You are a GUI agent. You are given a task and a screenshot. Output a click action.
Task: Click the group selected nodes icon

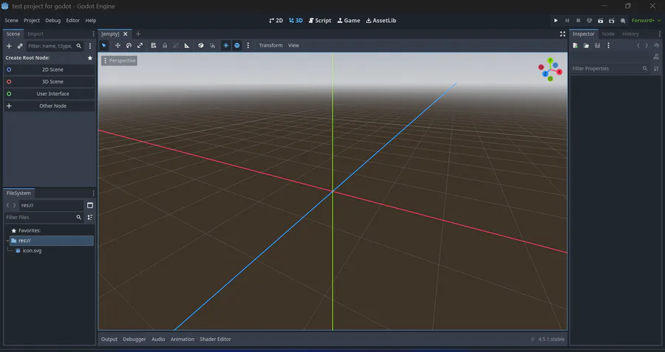coord(176,45)
